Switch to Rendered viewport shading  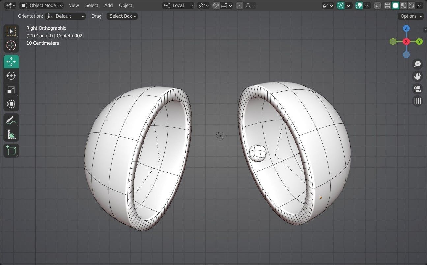tap(412, 5)
